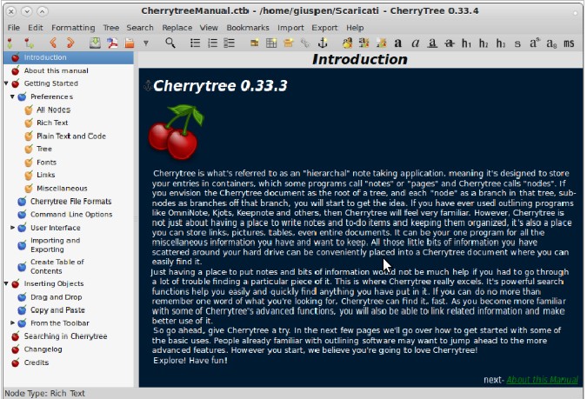Screen dimensions: 587x399
Task: Apply h2 heading style
Action: click(x=484, y=43)
